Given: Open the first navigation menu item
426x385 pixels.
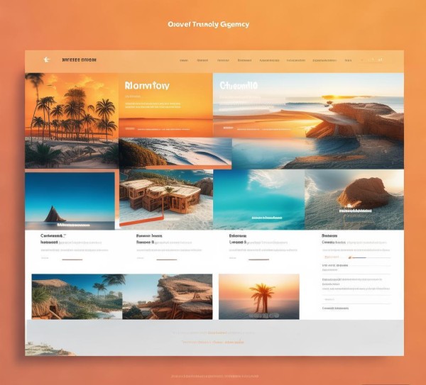Looking at the screenshot, I should (184, 61).
